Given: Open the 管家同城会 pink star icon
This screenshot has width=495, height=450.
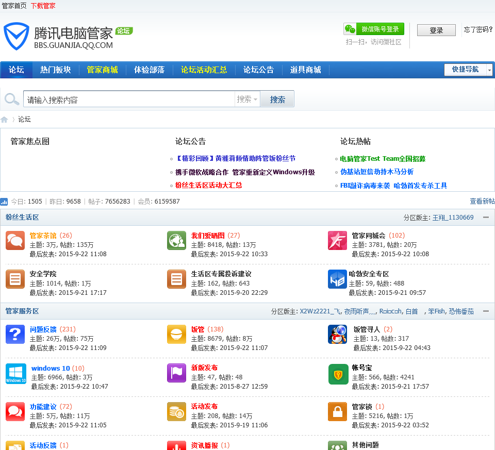Looking at the screenshot, I should pos(337,240).
